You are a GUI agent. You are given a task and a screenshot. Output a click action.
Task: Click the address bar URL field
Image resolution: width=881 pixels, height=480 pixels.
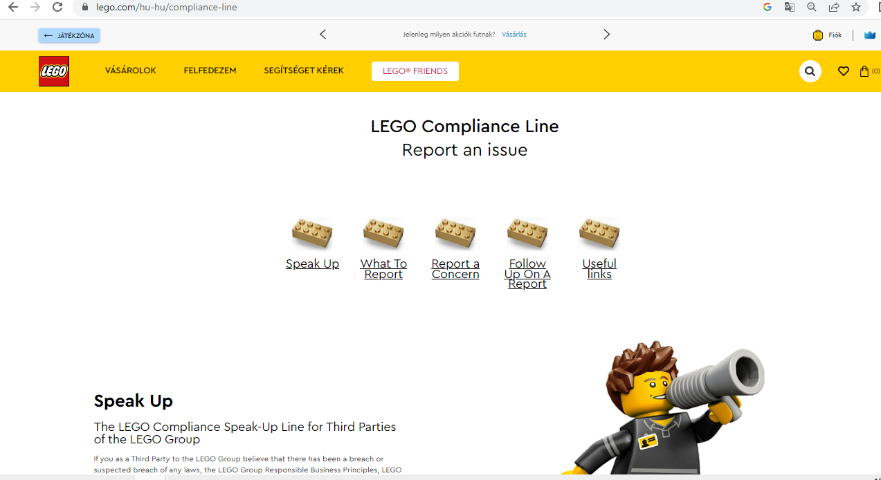[415, 8]
